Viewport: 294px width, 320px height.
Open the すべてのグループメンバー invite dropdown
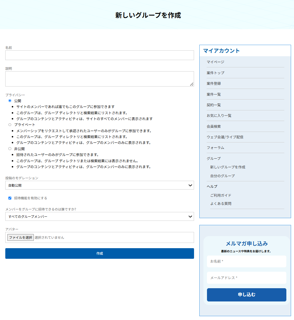coord(100,217)
